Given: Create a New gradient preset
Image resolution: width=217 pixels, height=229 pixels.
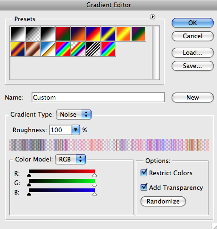Looking at the screenshot, I should (192, 97).
